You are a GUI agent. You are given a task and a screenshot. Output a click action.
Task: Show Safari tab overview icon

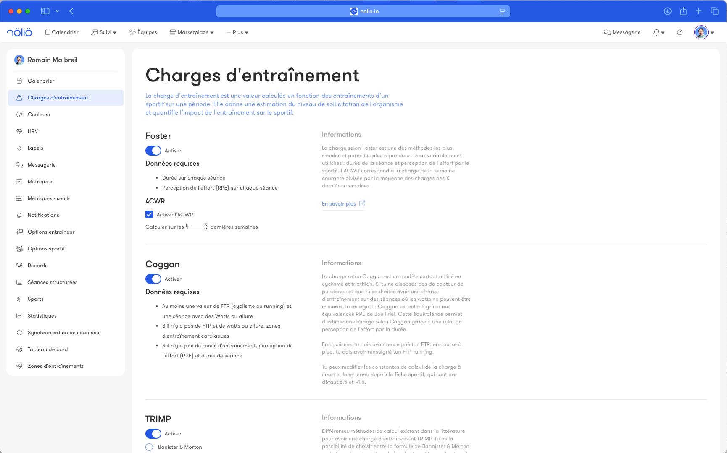coord(714,11)
